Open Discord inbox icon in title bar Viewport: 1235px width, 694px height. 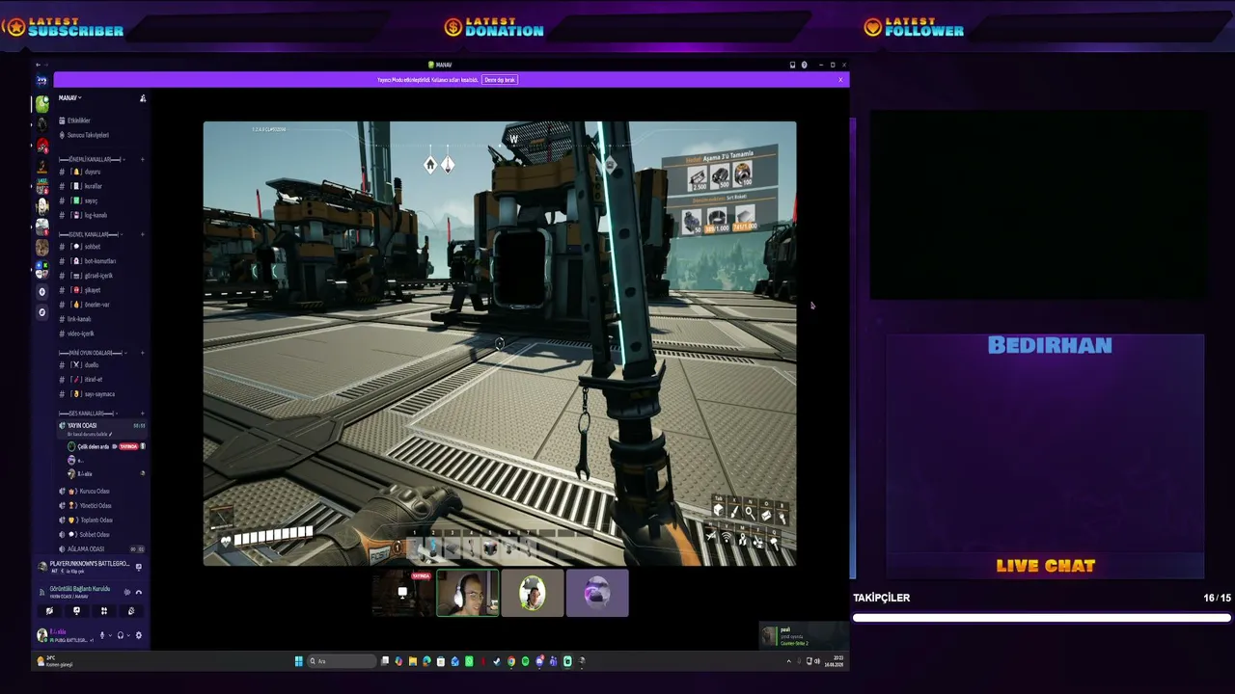point(792,65)
